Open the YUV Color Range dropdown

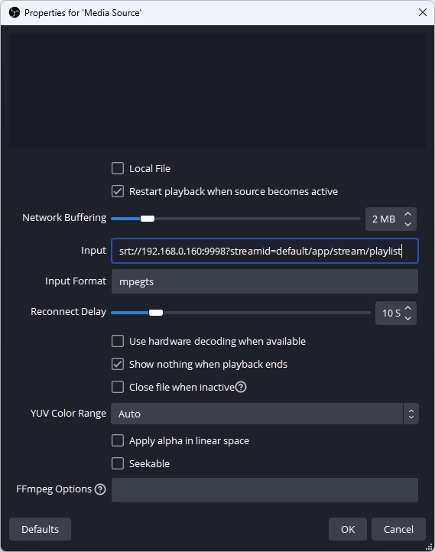[265, 414]
